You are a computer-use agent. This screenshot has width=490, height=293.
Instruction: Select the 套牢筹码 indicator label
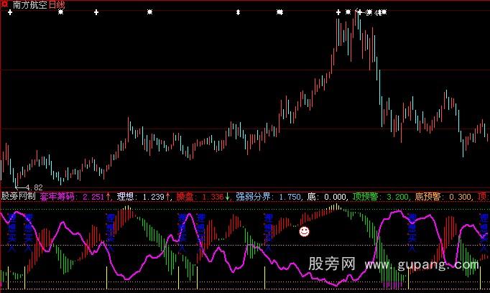tap(59, 195)
